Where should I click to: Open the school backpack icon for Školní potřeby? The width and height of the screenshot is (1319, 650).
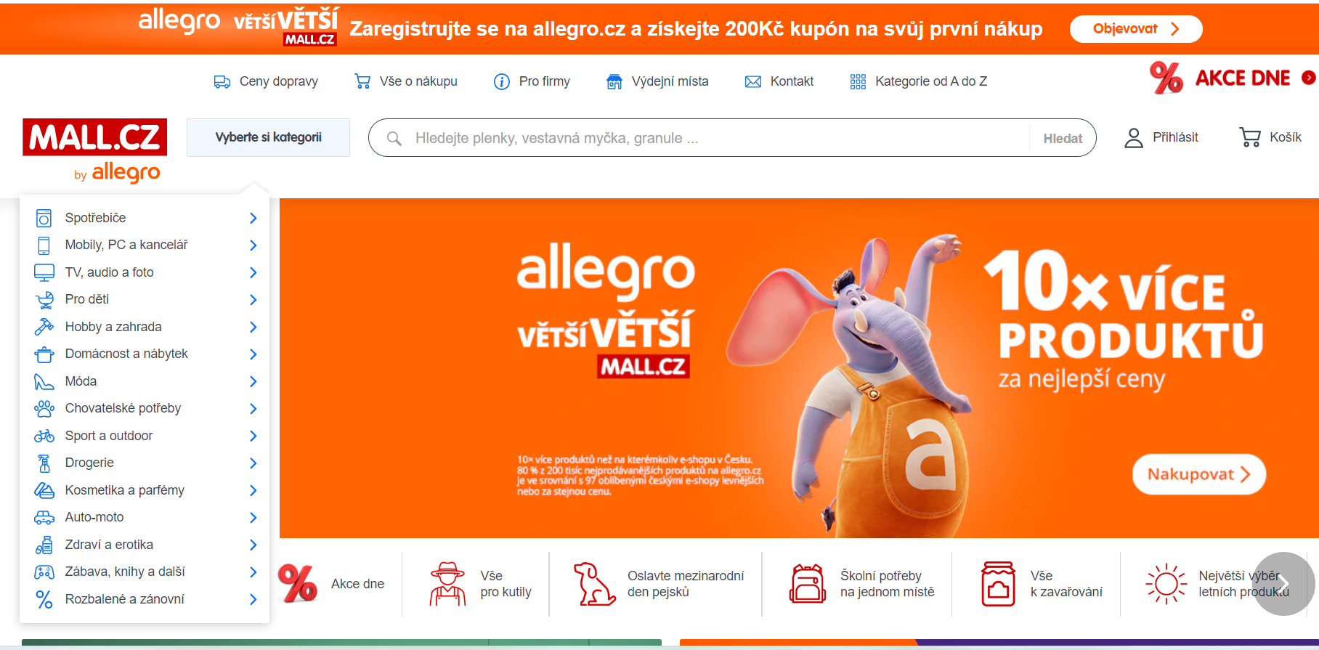click(x=808, y=583)
